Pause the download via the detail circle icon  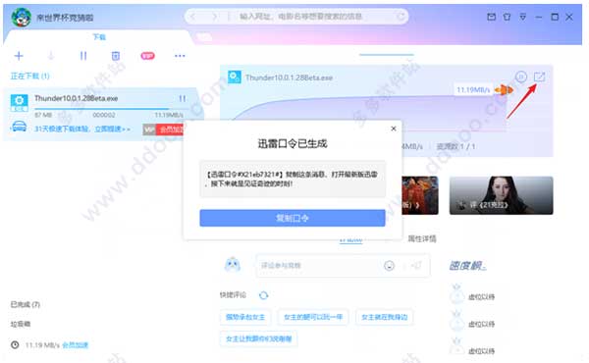tap(520, 77)
